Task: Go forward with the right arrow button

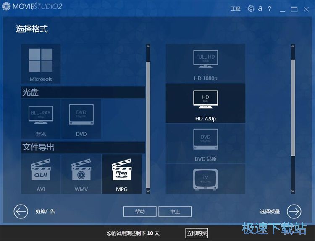Action: 294,211
